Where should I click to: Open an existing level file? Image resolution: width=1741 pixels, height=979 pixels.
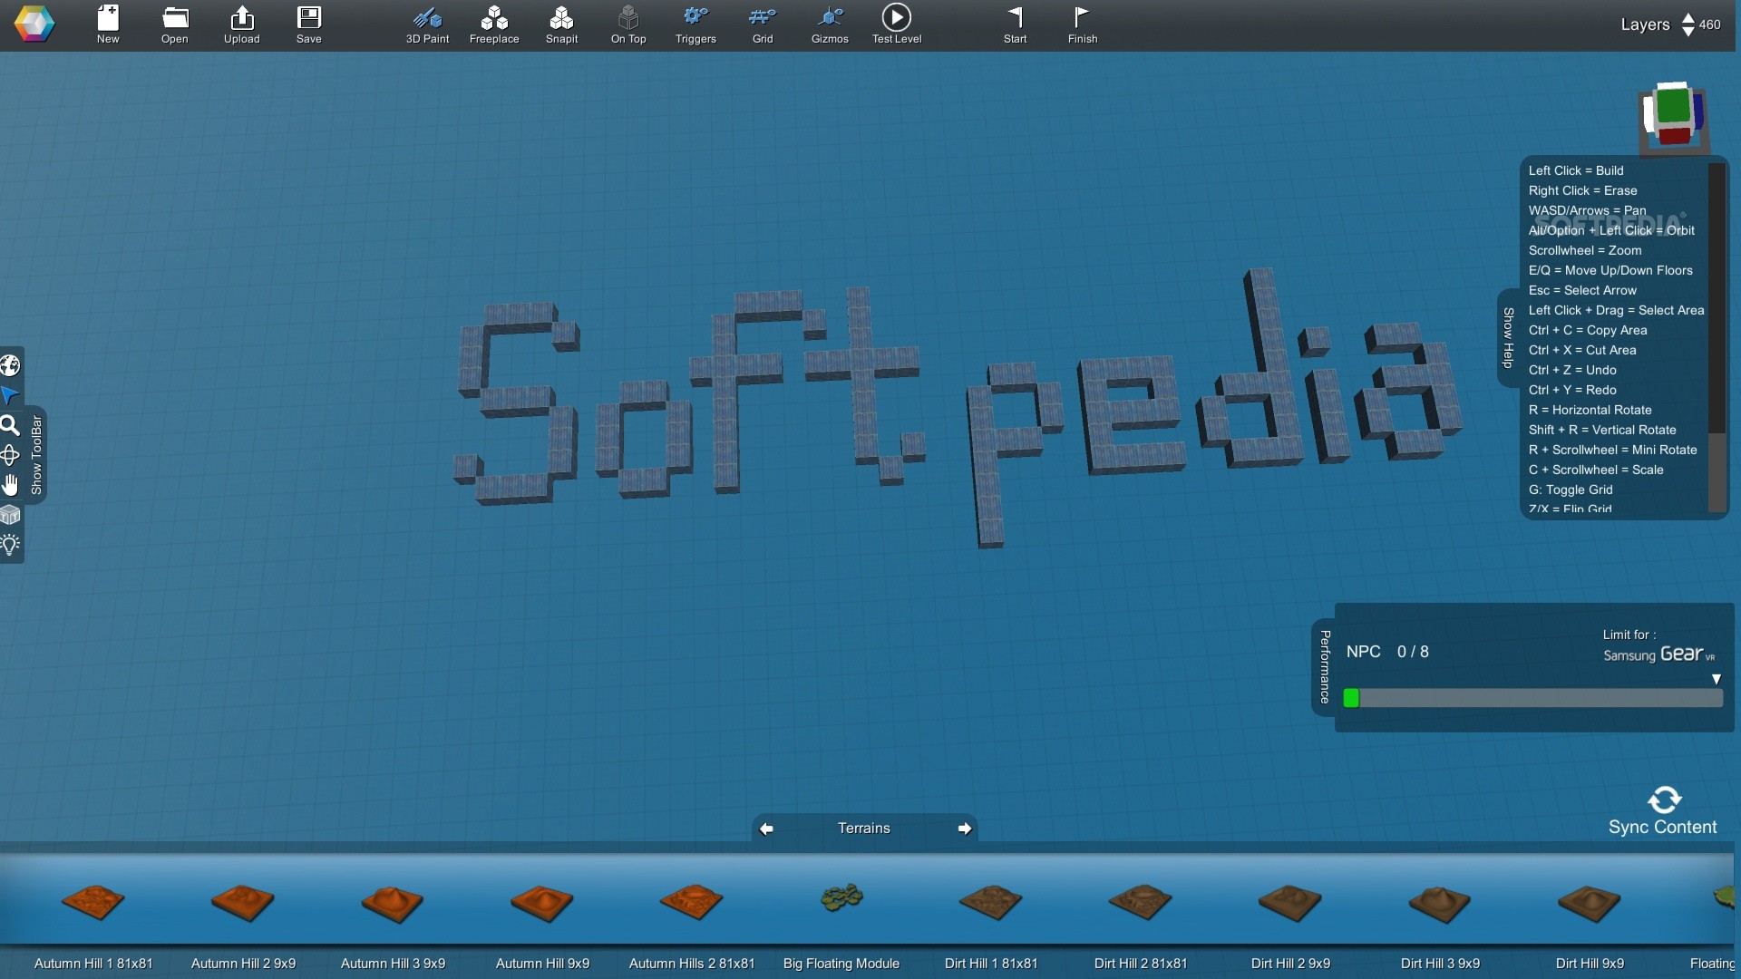175,24
